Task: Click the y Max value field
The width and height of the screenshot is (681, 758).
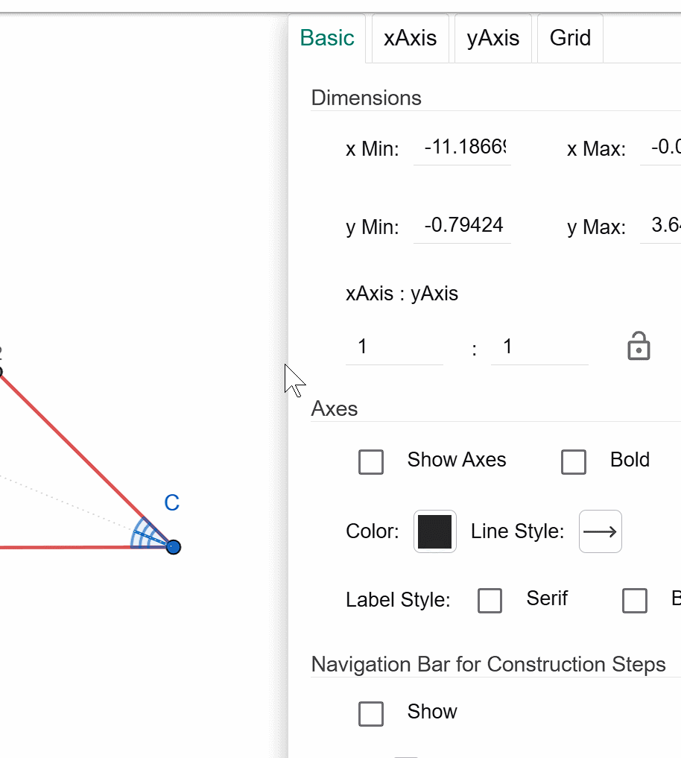Action: [661, 226]
